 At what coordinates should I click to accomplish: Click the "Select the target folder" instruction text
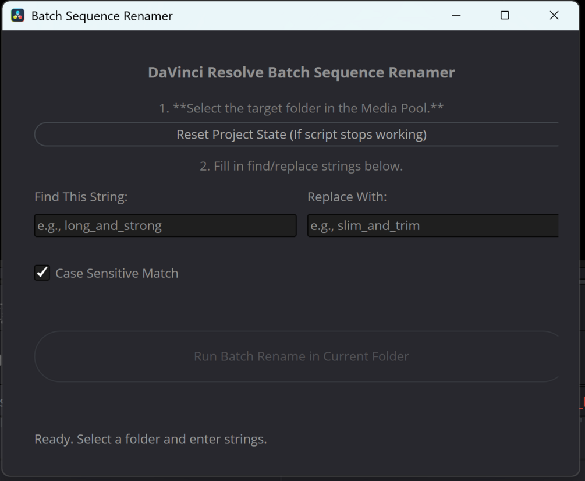[301, 108]
